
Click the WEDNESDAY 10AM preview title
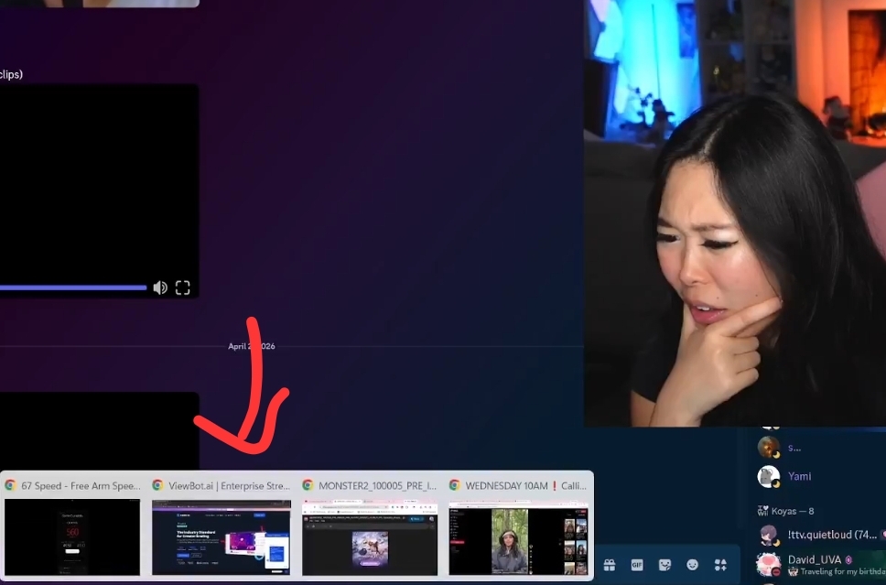tap(525, 485)
